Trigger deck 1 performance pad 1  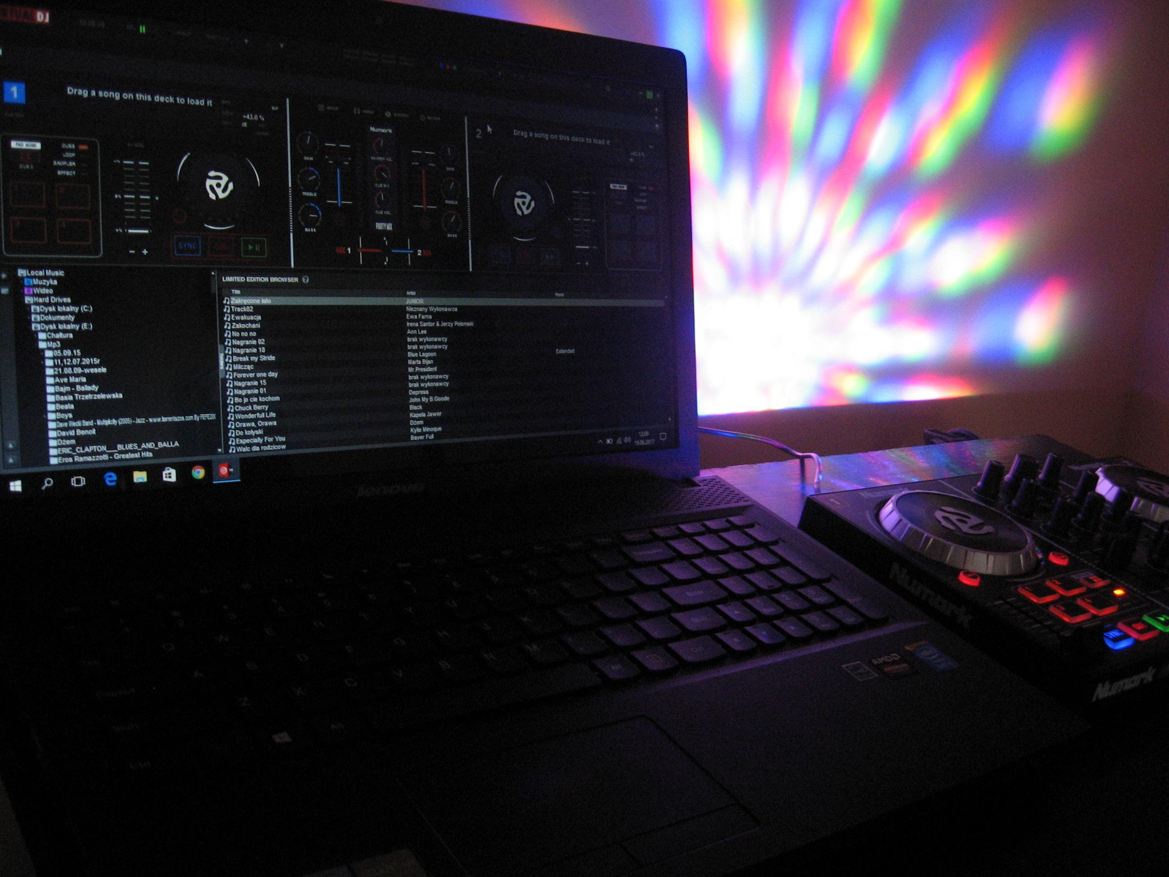point(28,194)
